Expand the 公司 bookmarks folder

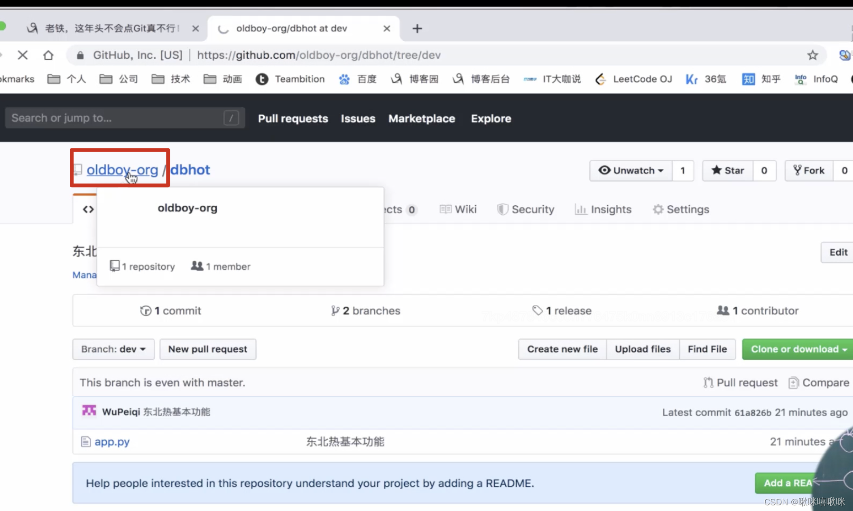pyautogui.click(x=119, y=79)
